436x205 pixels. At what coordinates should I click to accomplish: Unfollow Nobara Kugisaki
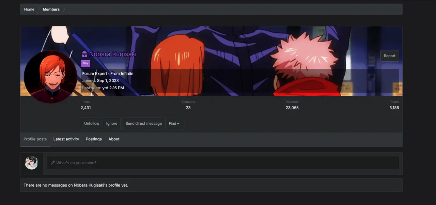[92, 124]
